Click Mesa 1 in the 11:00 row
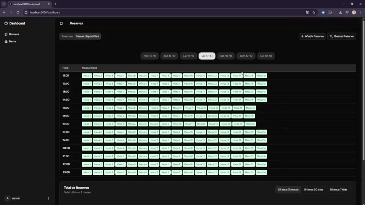Image resolution: width=365 pixels, height=205 pixels. [x=87, y=76]
